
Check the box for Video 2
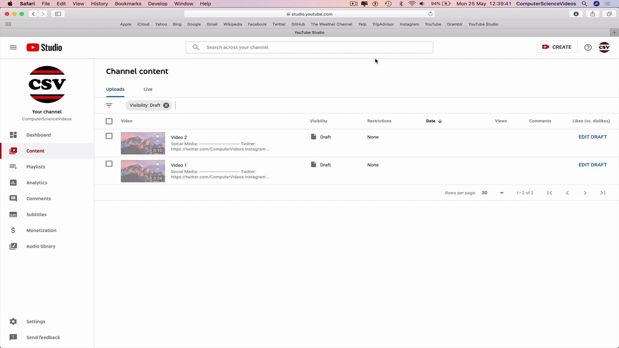tap(109, 136)
